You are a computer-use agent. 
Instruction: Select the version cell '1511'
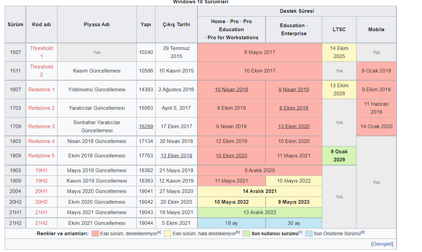point(15,71)
